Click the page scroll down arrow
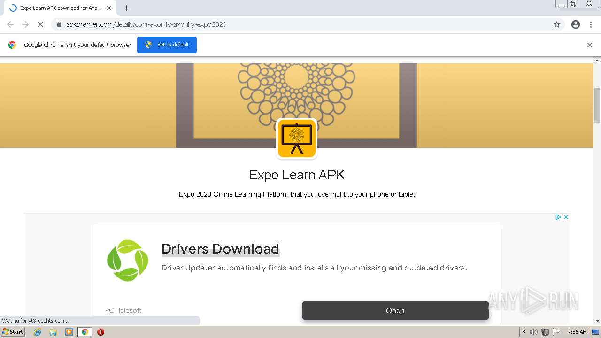Image resolution: width=601 pixels, height=338 pixels. click(597, 321)
